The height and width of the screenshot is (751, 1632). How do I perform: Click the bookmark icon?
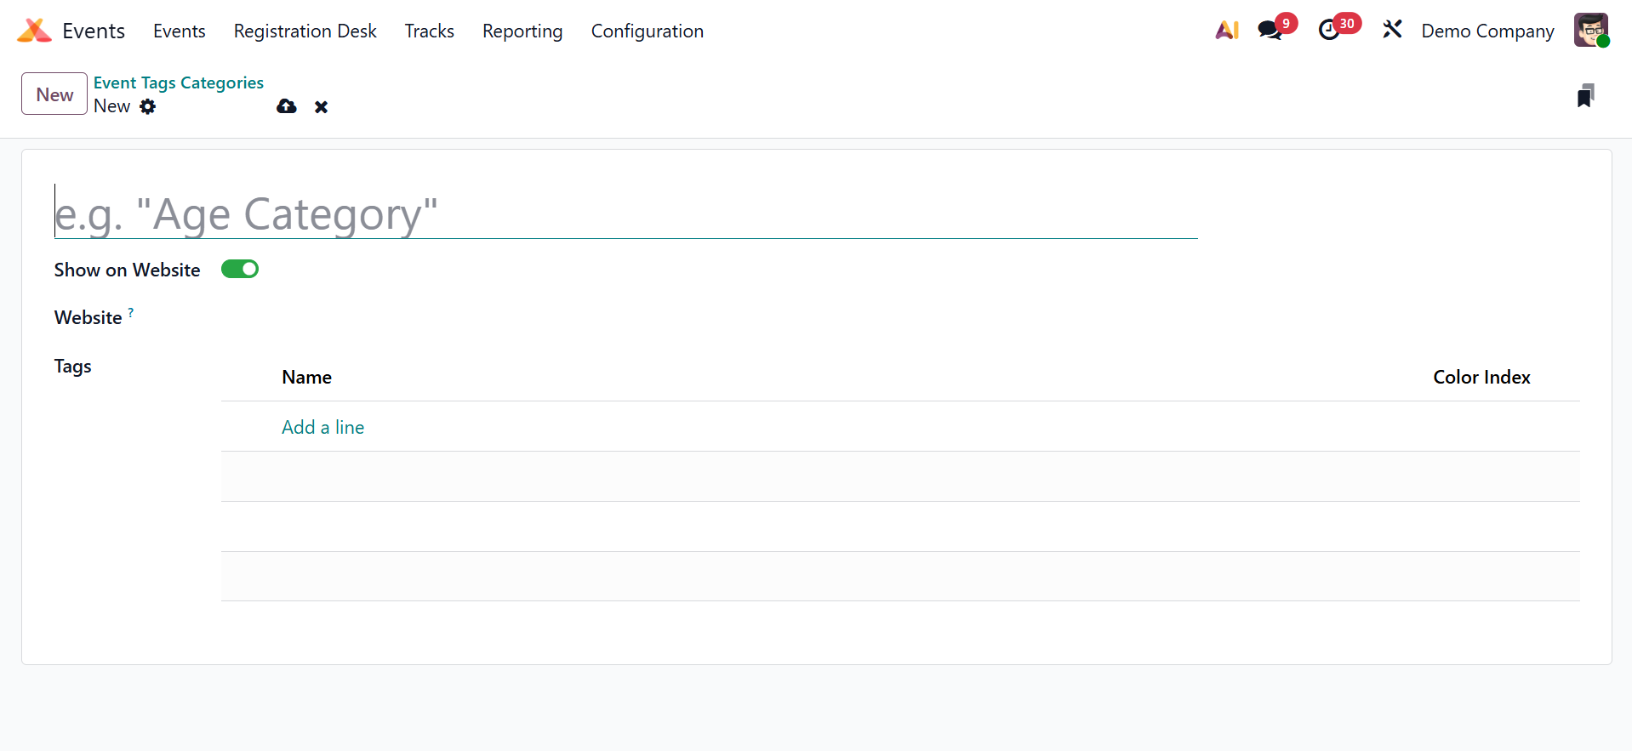pyautogui.click(x=1585, y=96)
